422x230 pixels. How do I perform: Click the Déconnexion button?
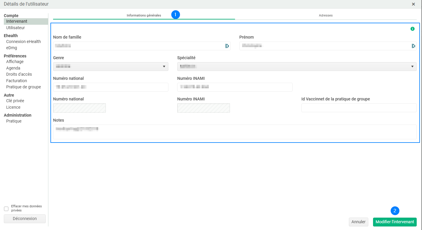[x=25, y=219]
